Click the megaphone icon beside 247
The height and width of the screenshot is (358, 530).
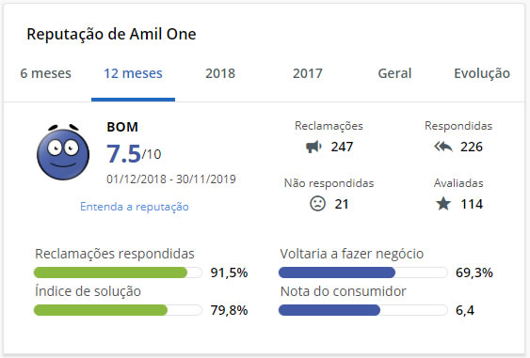[x=313, y=147]
